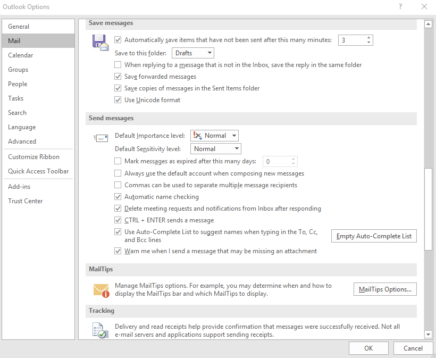This screenshot has height=358, width=436.
Task: Open the General options category
Action: click(38, 27)
